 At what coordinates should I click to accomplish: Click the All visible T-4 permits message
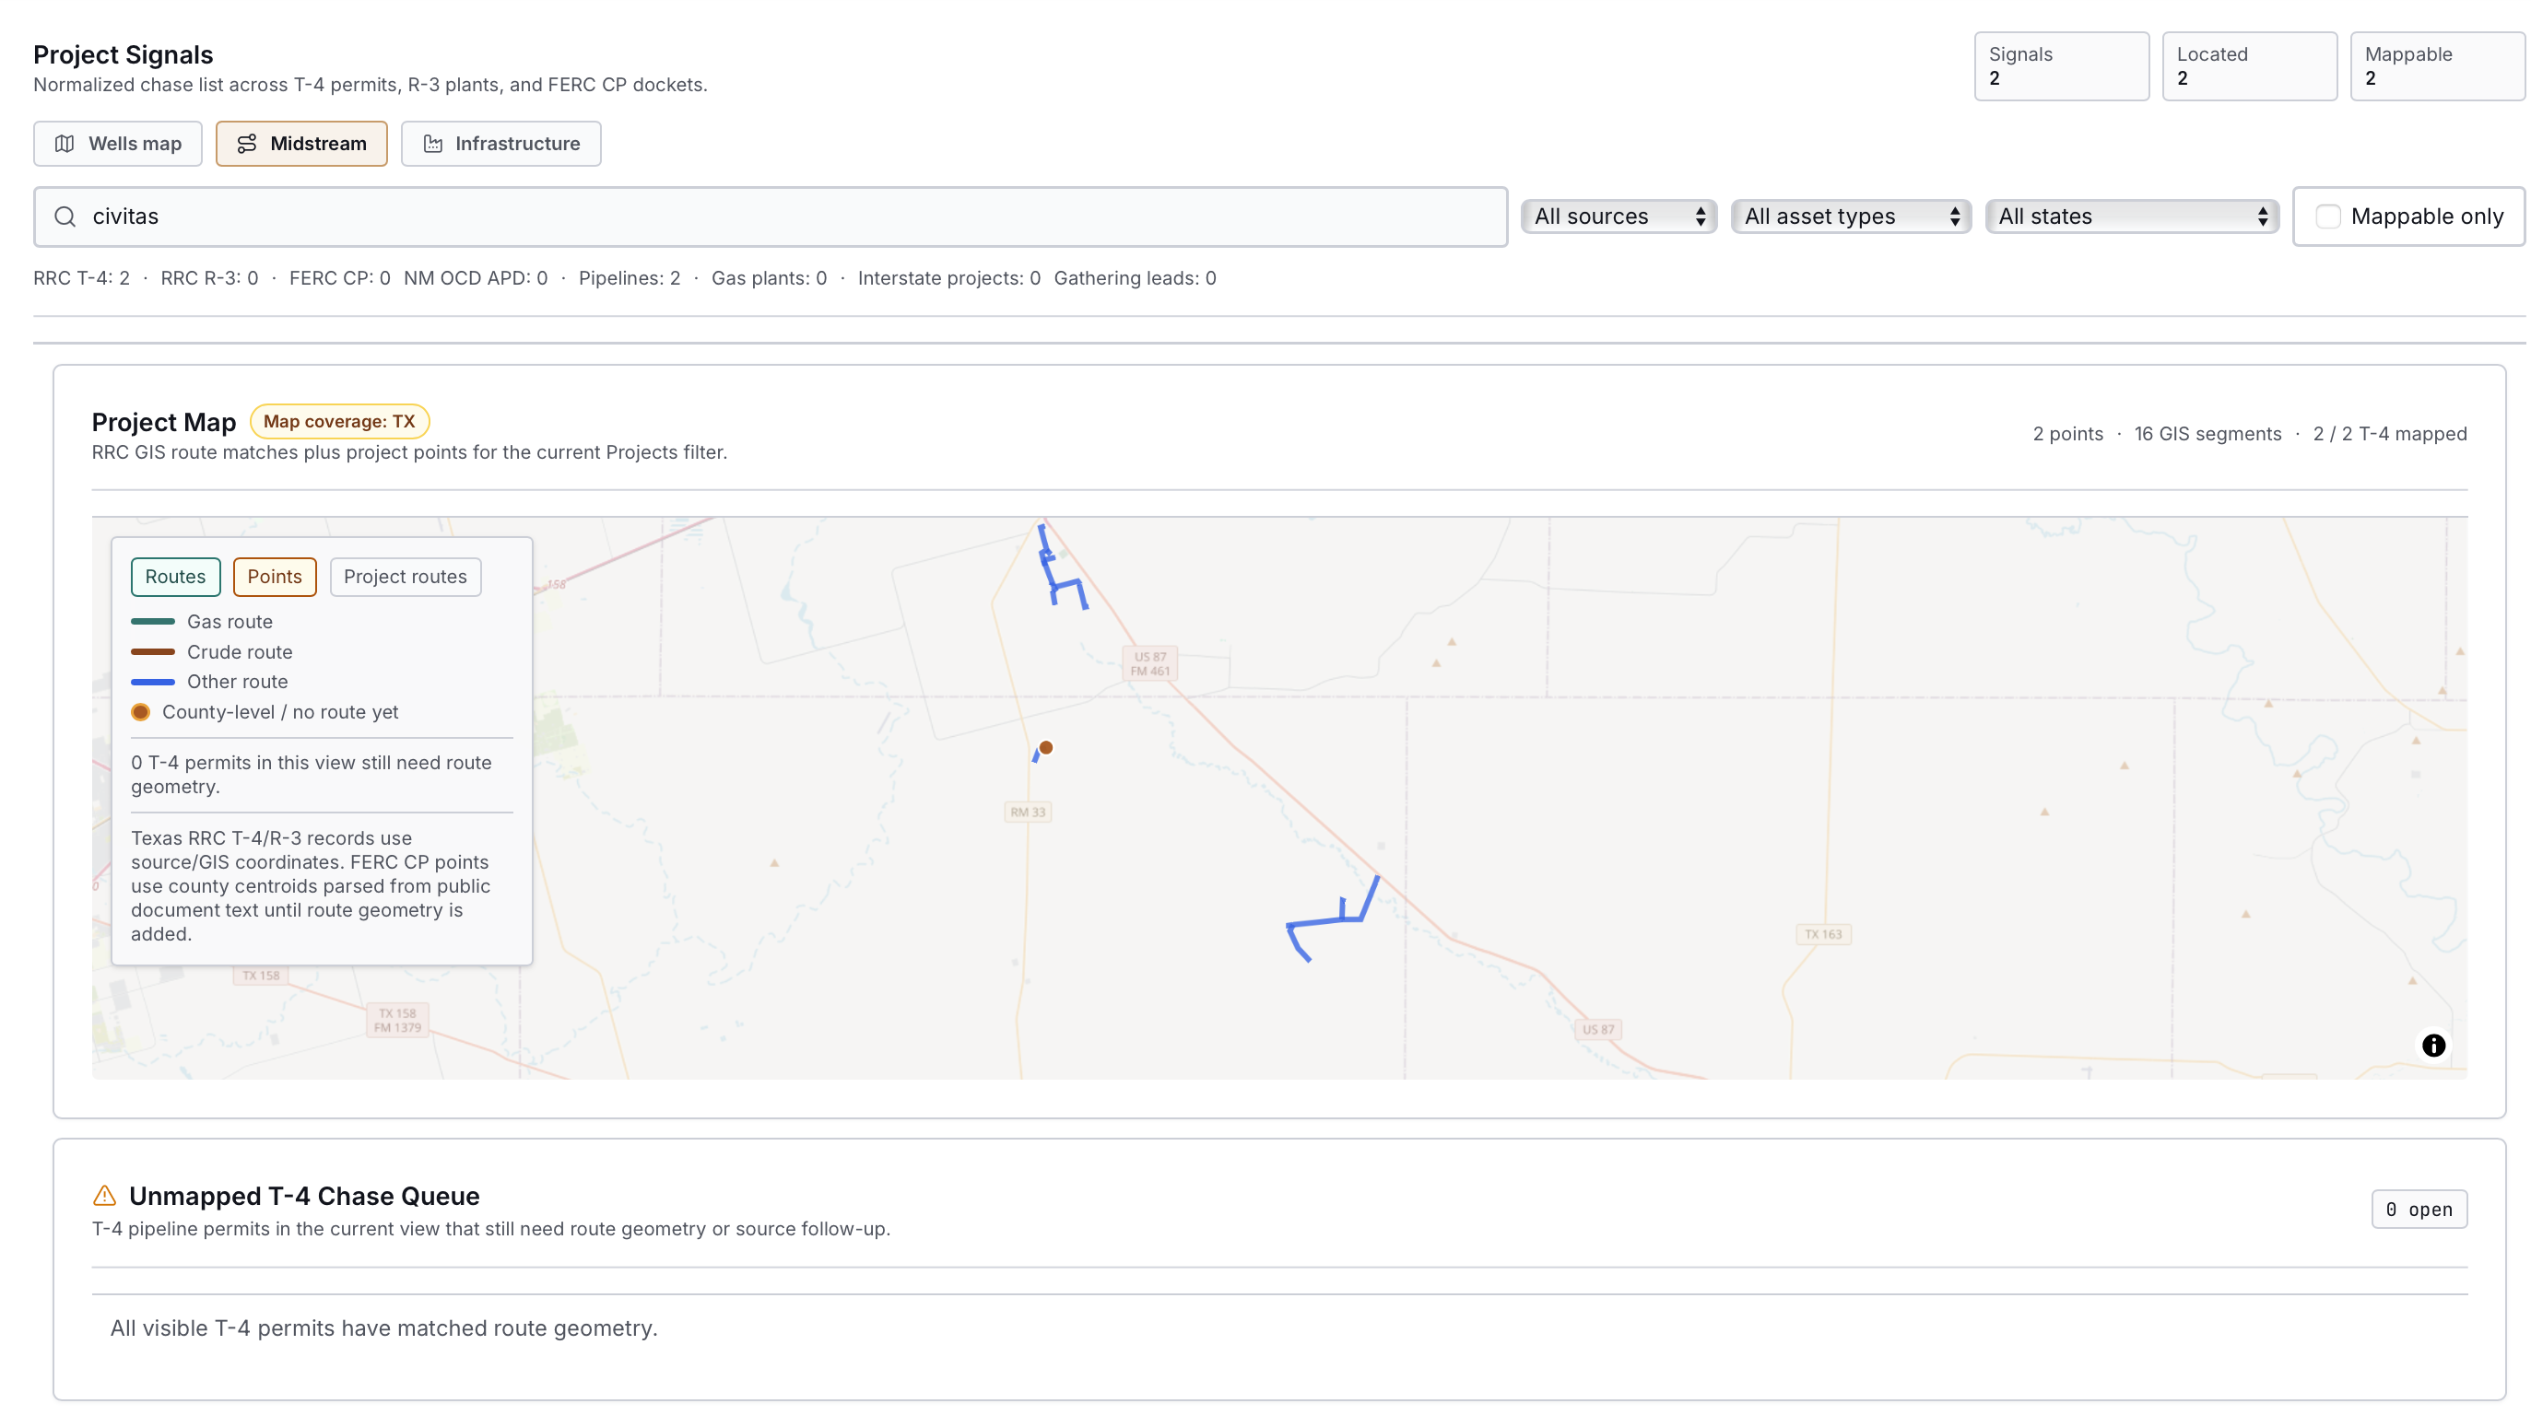[x=384, y=1327]
